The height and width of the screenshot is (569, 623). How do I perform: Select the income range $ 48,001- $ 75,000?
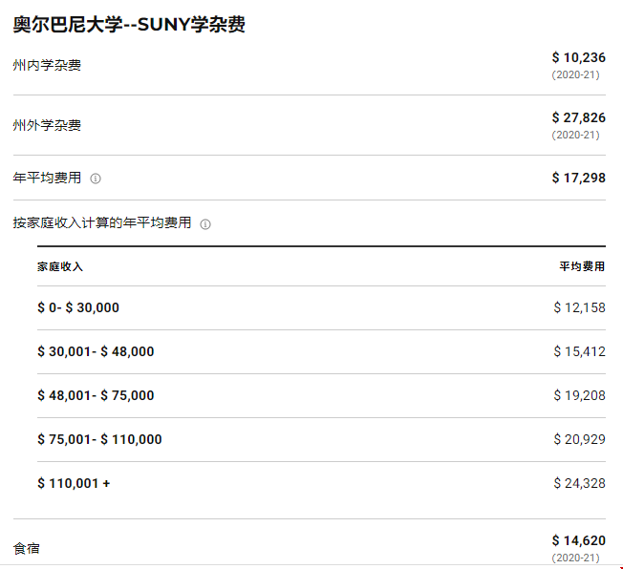tap(96, 395)
